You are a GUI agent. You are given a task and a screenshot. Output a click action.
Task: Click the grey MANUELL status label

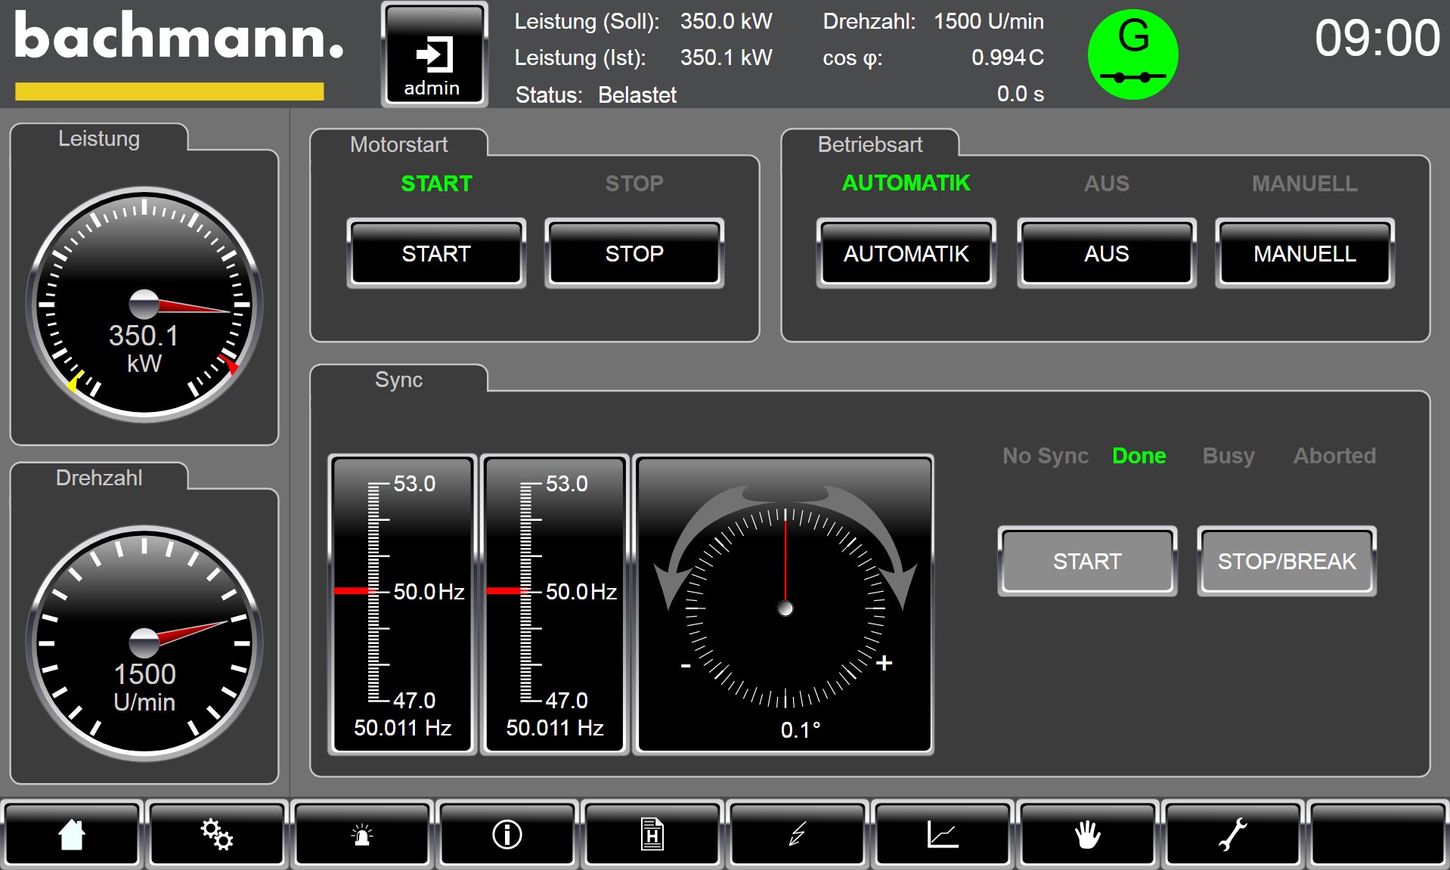point(1304,184)
